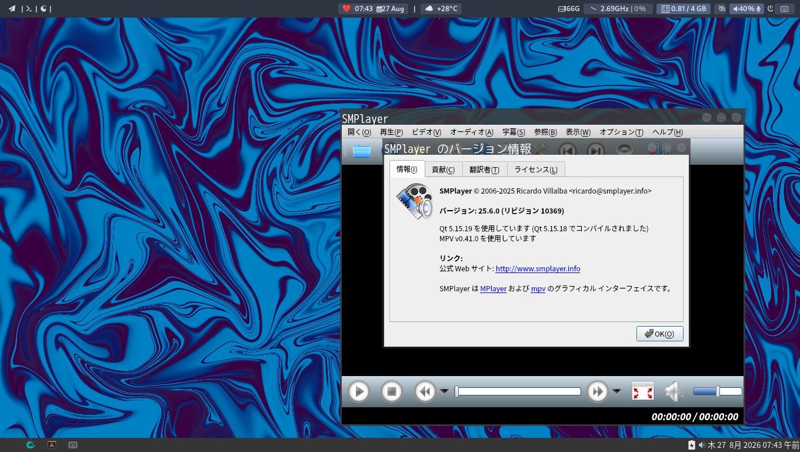The height and width of the screenshot is (452, 800).
Task: Click the 66G disk usage indicator
Action: pyautogui.click(x=569, y=9)
